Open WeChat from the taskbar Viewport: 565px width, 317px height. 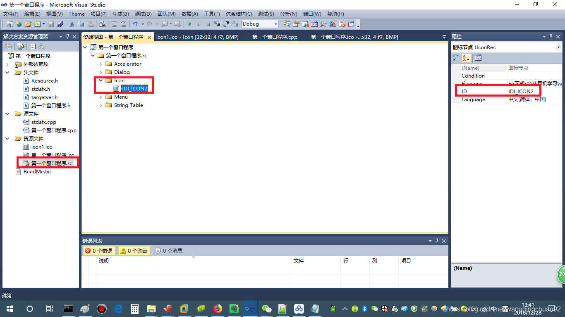coord(268,308)
